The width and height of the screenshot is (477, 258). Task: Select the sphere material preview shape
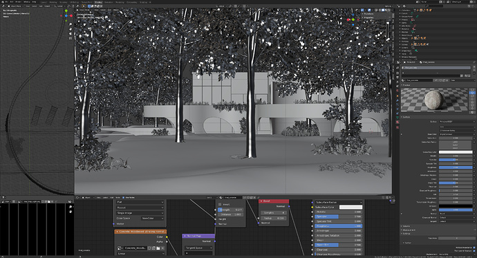[472, 93]
